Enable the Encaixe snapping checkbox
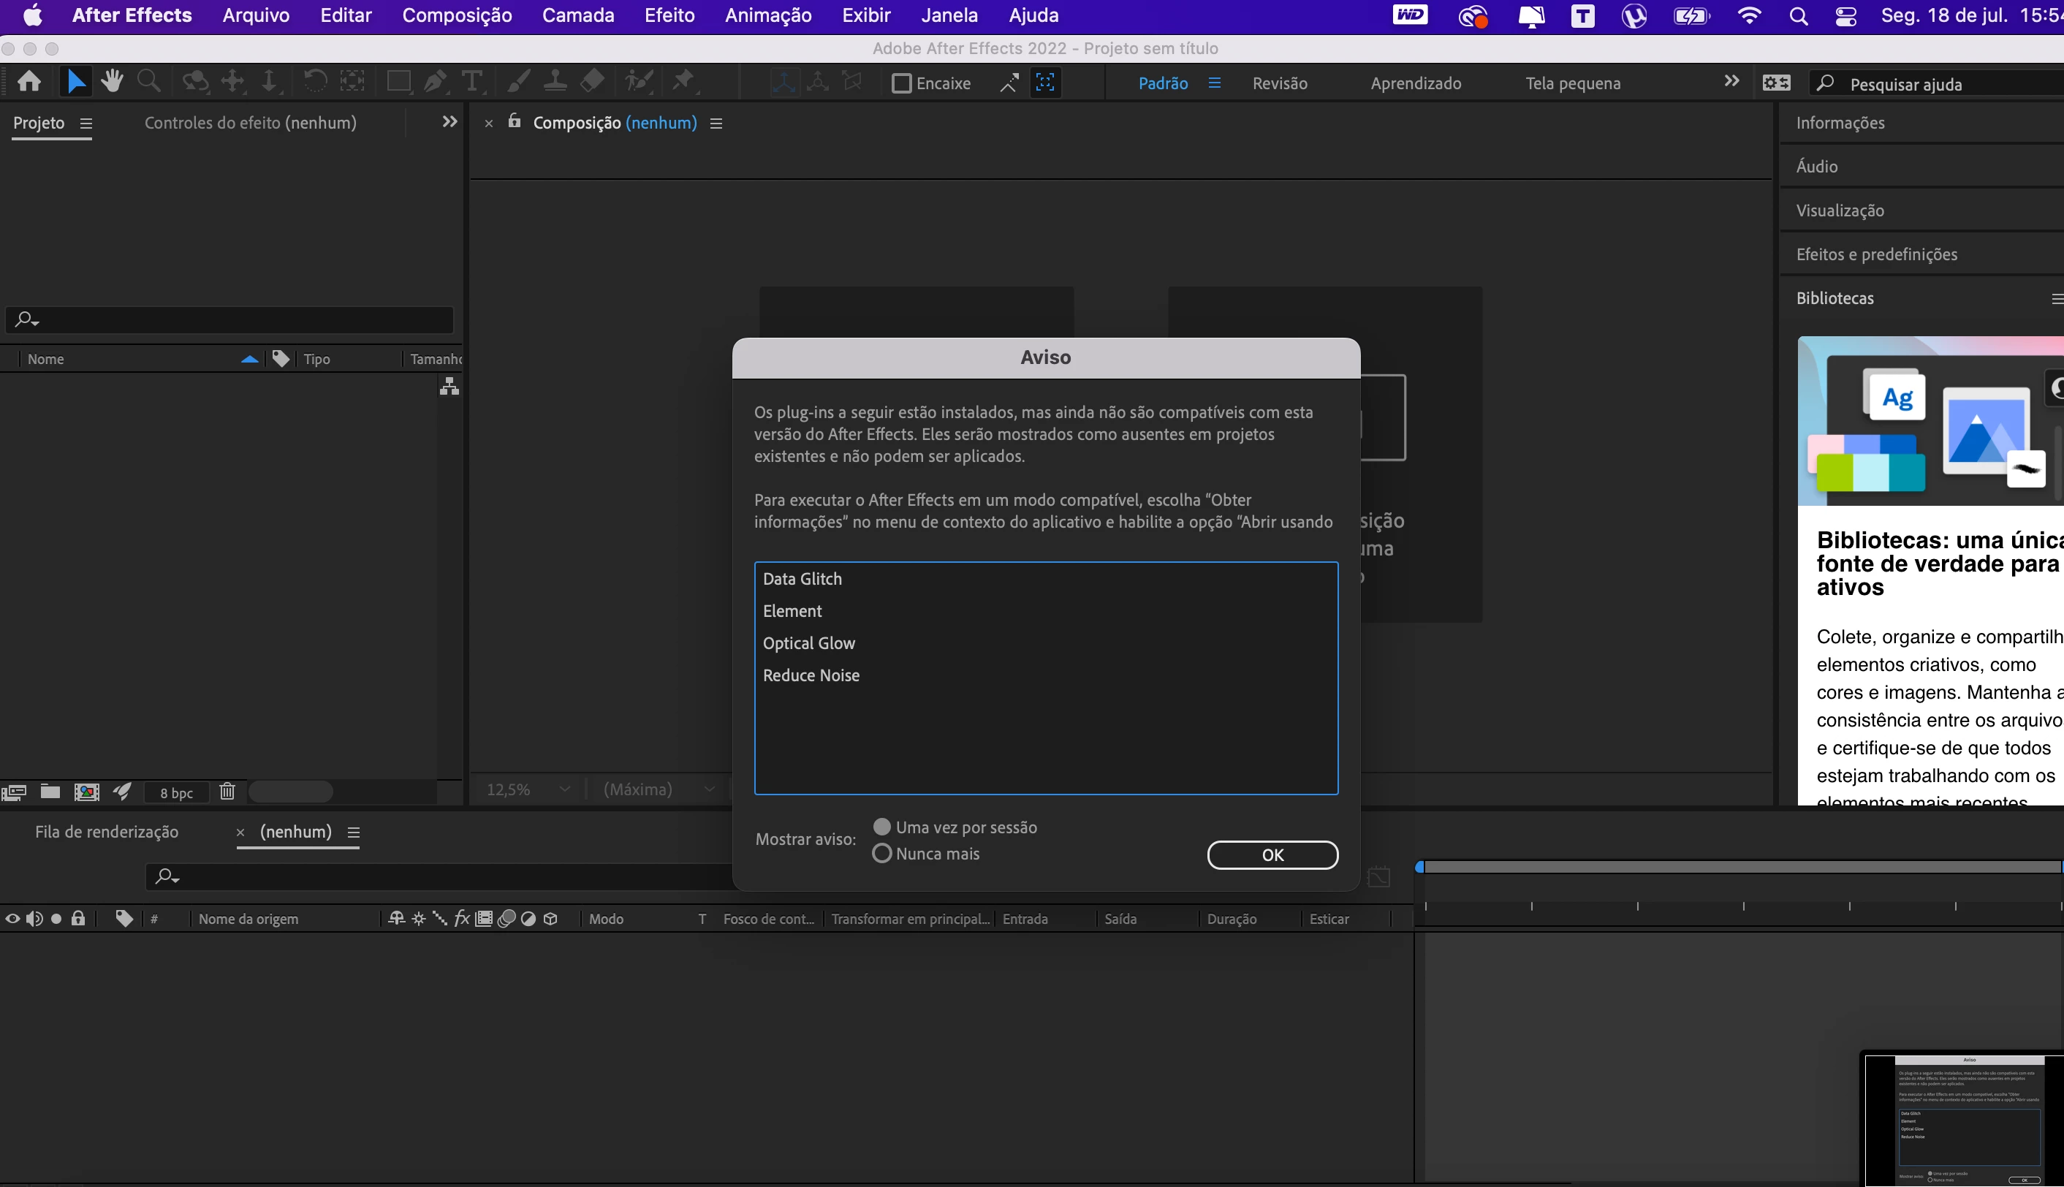Viewport: 2064px width, 1187px height. (900, 83)
